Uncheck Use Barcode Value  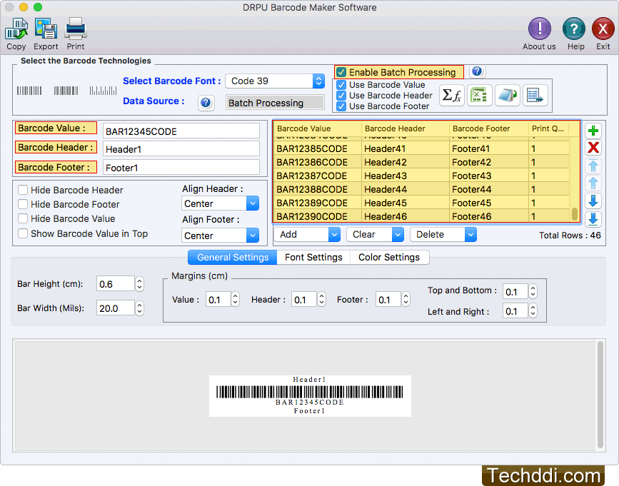(341, 85)
